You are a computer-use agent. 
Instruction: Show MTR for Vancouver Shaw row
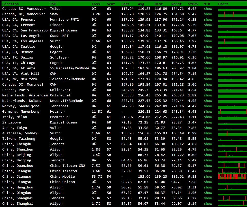click(x=208, y=14)
